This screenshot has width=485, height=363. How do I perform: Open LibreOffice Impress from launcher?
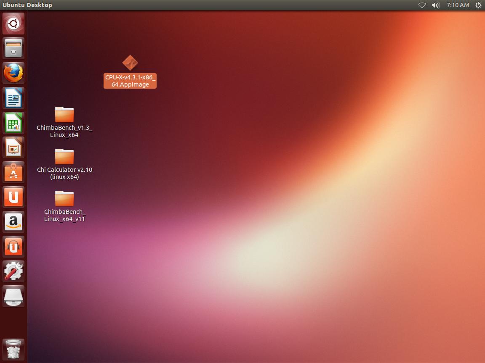coord(13,147)
